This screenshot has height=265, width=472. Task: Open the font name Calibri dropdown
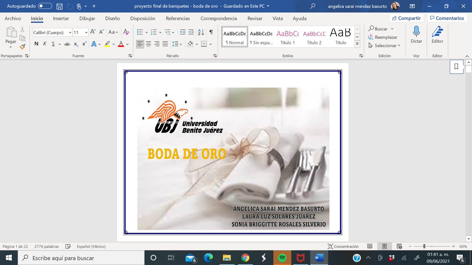70,33
